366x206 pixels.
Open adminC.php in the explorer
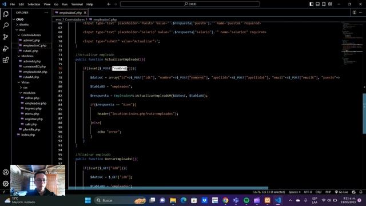point(31,41)
